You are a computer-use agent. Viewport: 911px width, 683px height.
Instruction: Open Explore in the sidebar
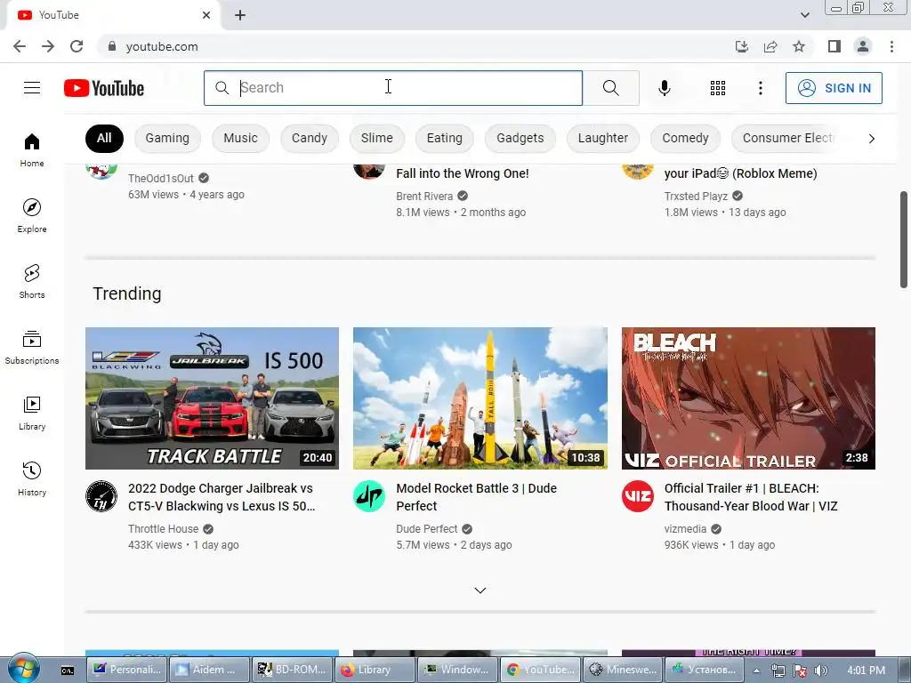pos(32,215)
